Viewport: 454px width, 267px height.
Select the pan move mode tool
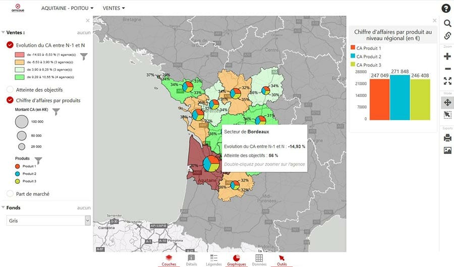click(x=447, y=102)
